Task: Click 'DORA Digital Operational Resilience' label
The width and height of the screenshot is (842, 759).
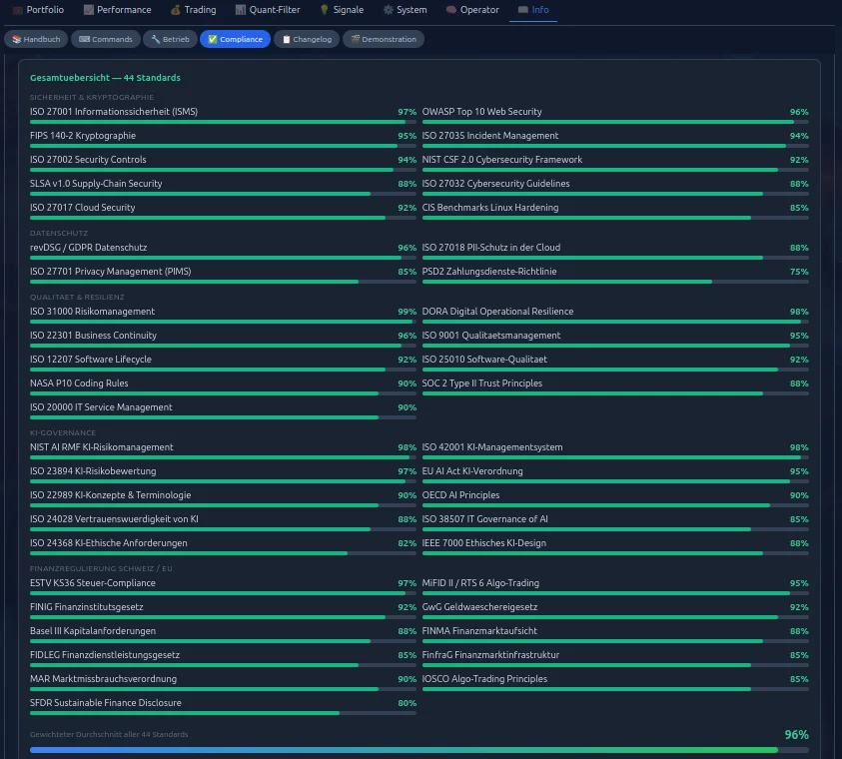Action: 497,312
